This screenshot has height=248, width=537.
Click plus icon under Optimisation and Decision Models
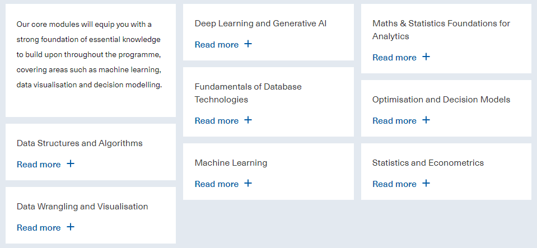(x=426, y=120)
